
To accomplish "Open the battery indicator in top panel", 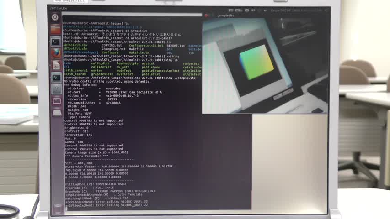I will [x=253, y=10].
